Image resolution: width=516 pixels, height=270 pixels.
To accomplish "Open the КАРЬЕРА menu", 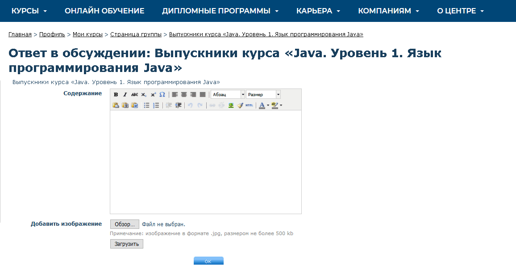I will [x=318, y=11].
